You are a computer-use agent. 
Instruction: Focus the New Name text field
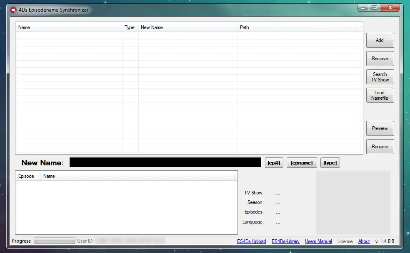tap(165, 162)
